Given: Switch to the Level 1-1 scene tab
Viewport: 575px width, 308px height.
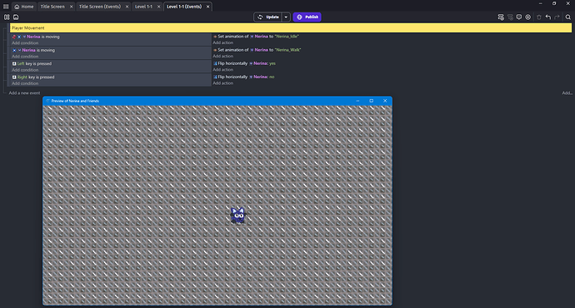Looking at the screenshot, I should click(143, 7).
